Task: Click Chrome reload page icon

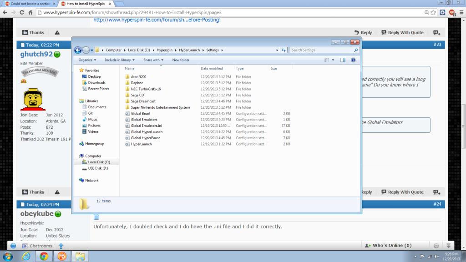Action: pyautogui.click(x=22, y=12)
